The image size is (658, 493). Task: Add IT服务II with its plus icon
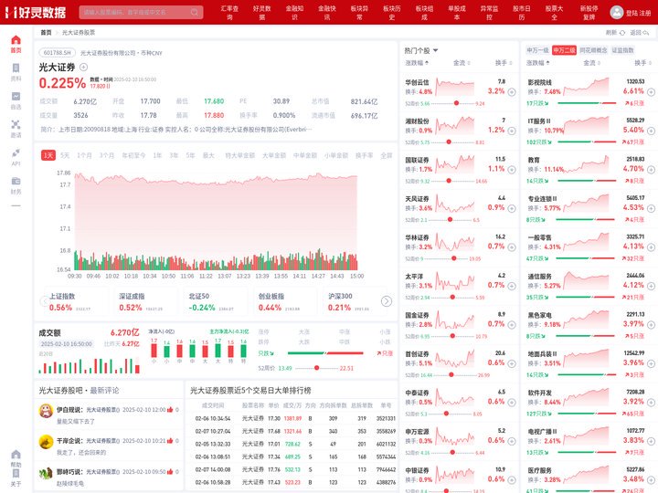pos(651,131)
